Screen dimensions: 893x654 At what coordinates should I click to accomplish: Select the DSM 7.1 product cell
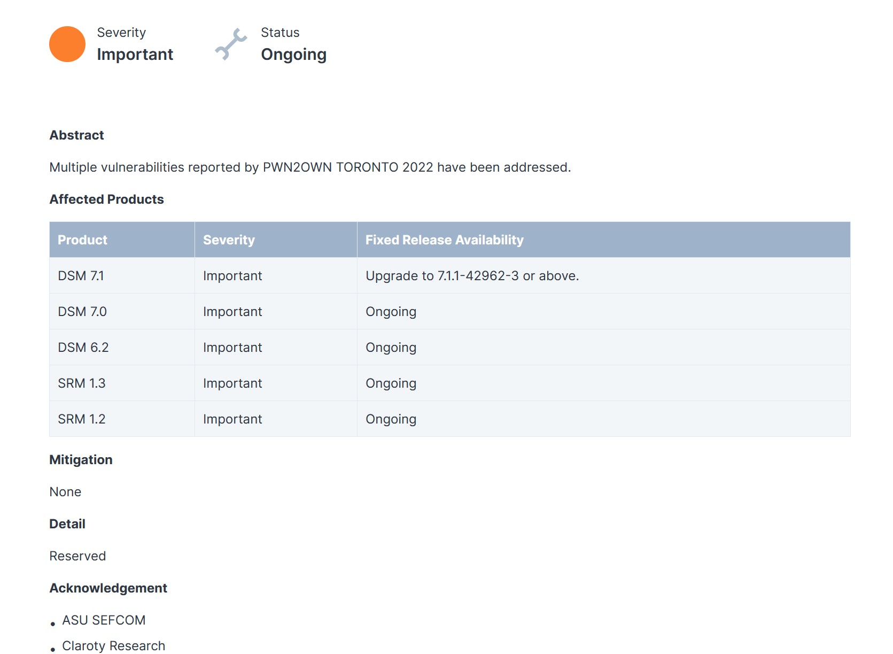tap(81, 276)
